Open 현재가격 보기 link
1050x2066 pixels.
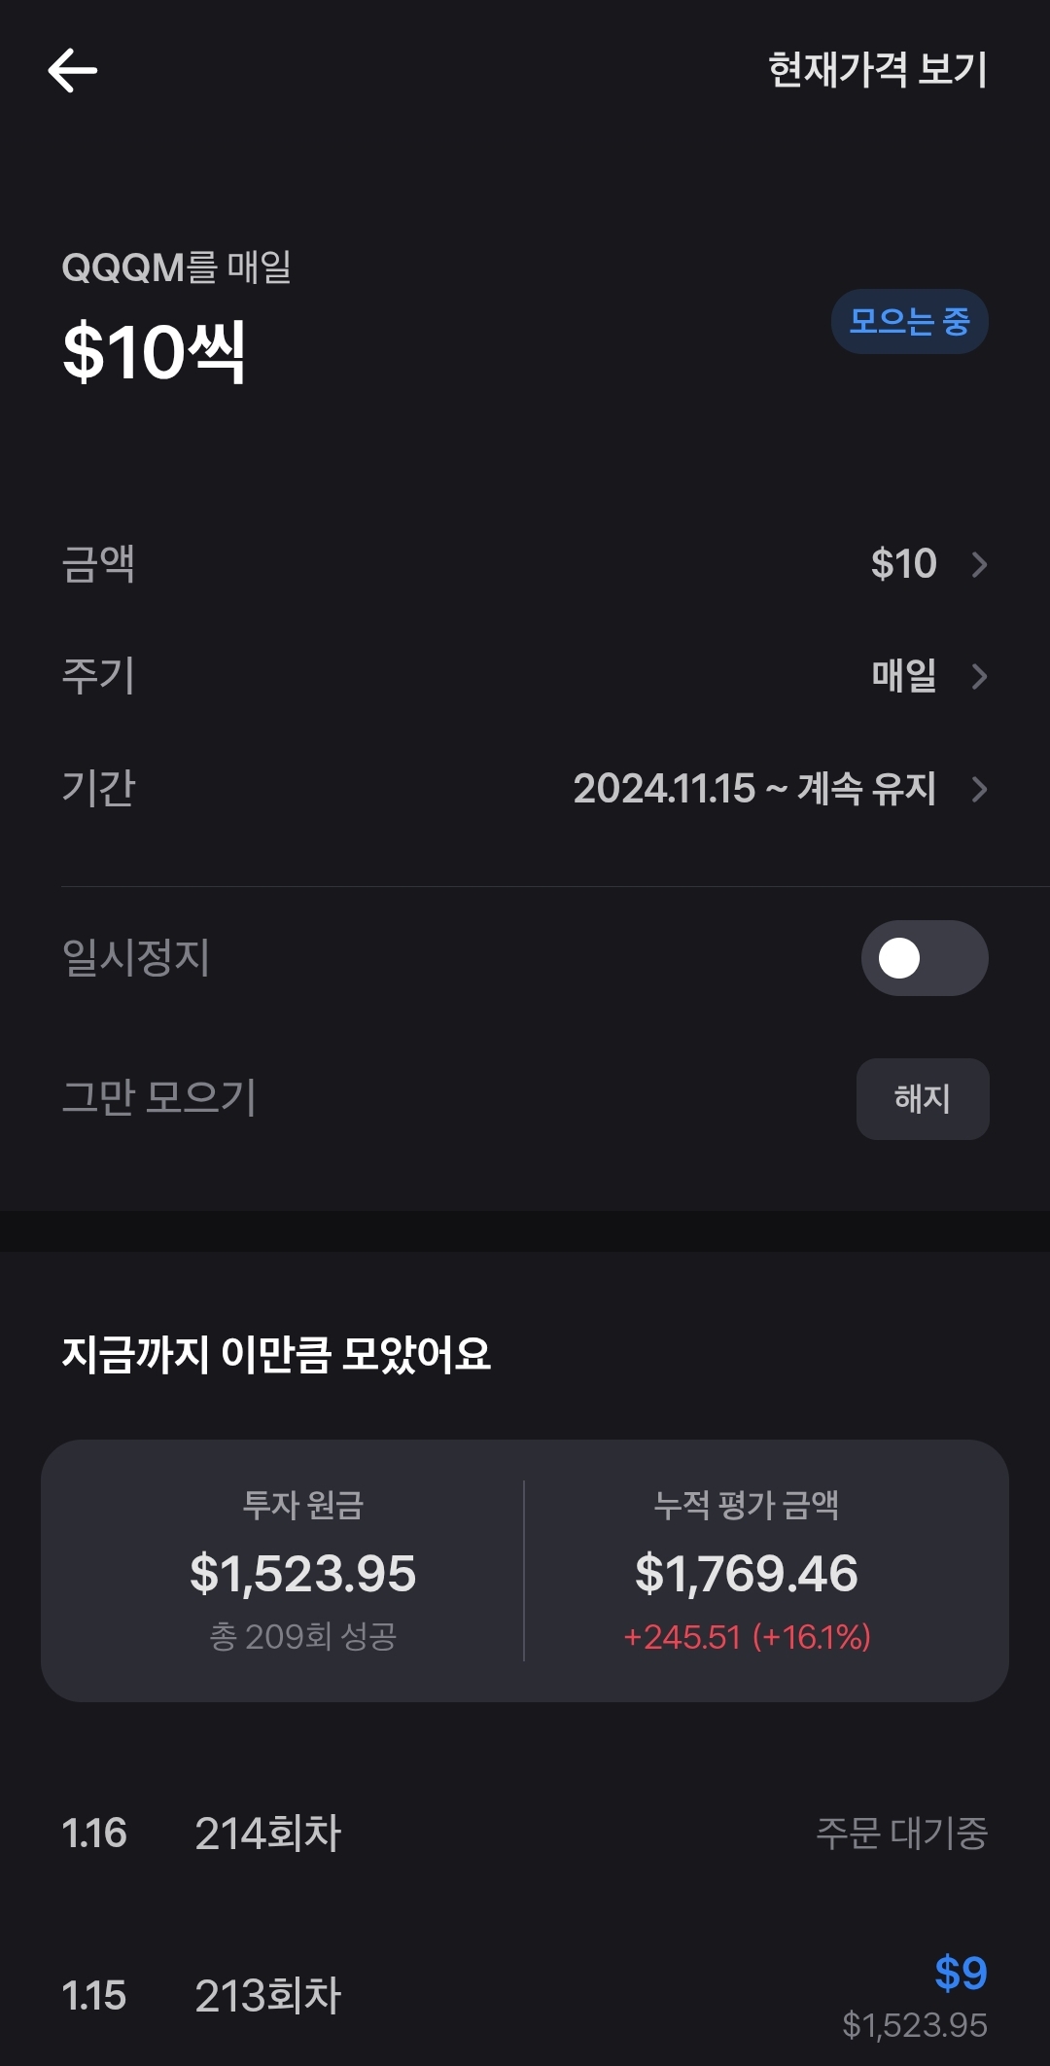click(x=877, y=70)
